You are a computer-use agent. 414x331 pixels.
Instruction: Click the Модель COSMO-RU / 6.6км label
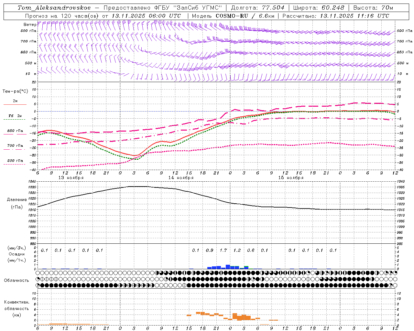coord(233,16)
